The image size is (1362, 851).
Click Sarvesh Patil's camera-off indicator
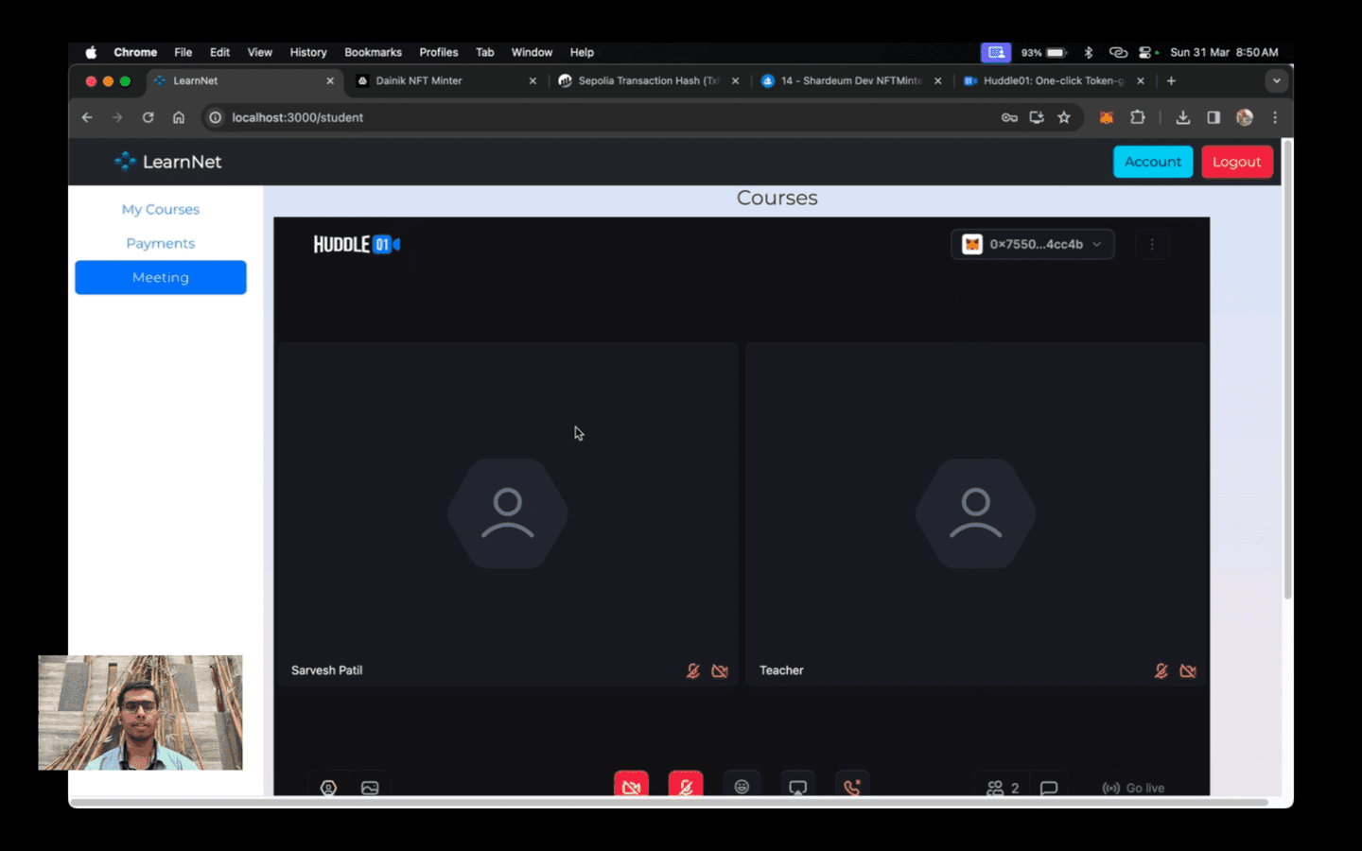(x=720, y=670)
